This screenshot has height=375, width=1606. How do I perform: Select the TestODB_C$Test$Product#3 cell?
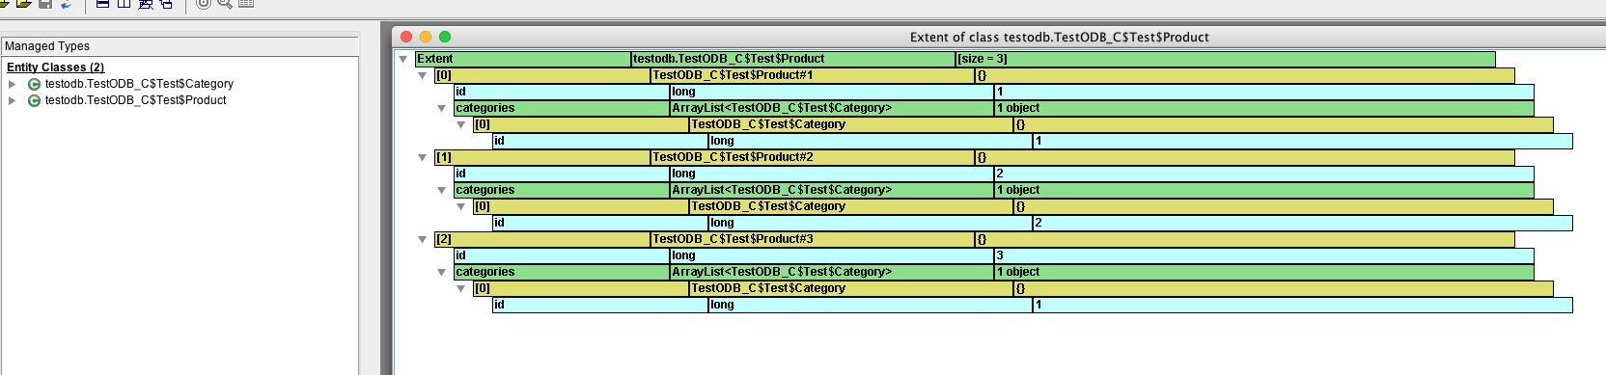coord(813,239)
